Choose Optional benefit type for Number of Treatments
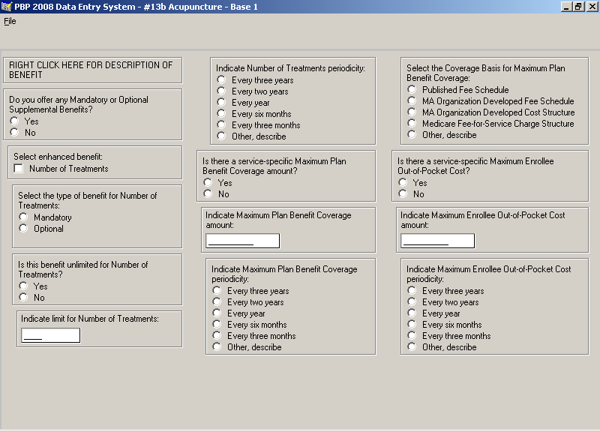Screen dimensions: 600x432 [x=23, y=229]
